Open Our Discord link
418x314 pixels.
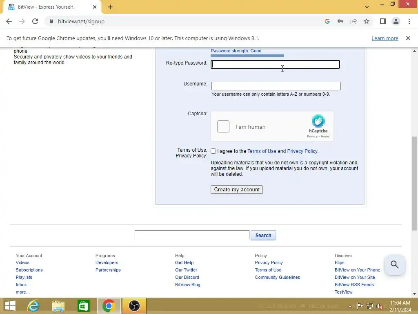pyautogui.click(x=187, y=278)
